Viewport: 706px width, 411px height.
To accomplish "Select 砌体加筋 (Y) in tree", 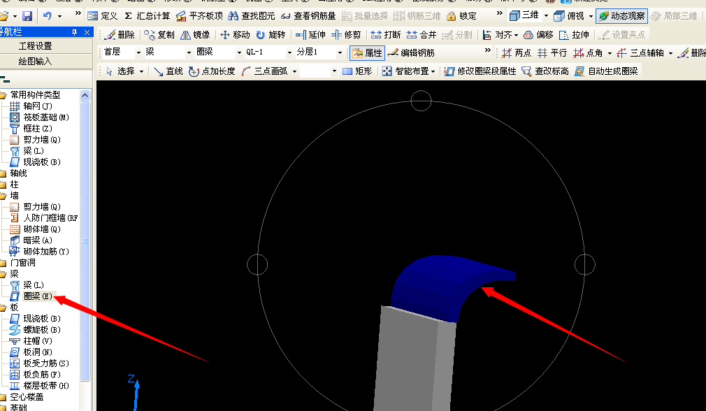I will coord(40,251).
